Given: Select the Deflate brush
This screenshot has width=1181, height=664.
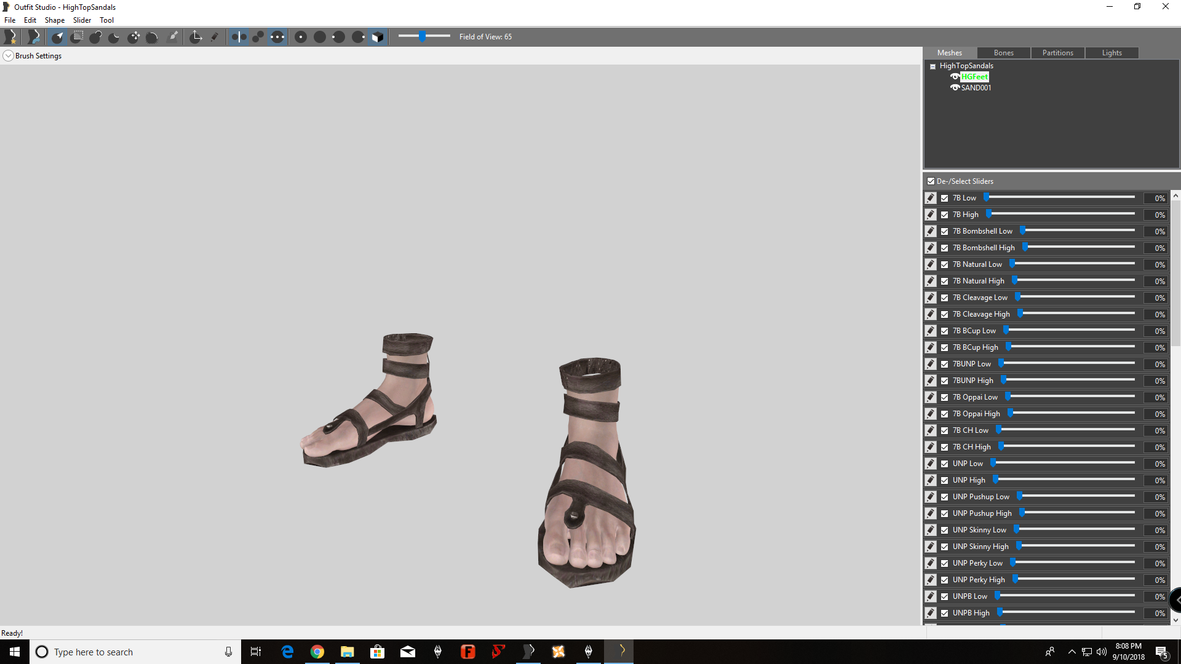Looking at the screenshot, I should coord(114,36).
